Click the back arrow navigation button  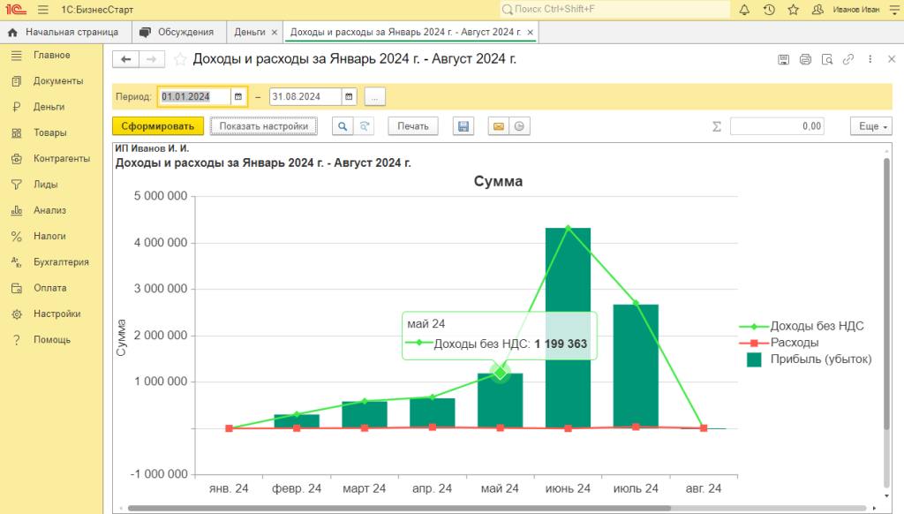click(x=126, y=59)
